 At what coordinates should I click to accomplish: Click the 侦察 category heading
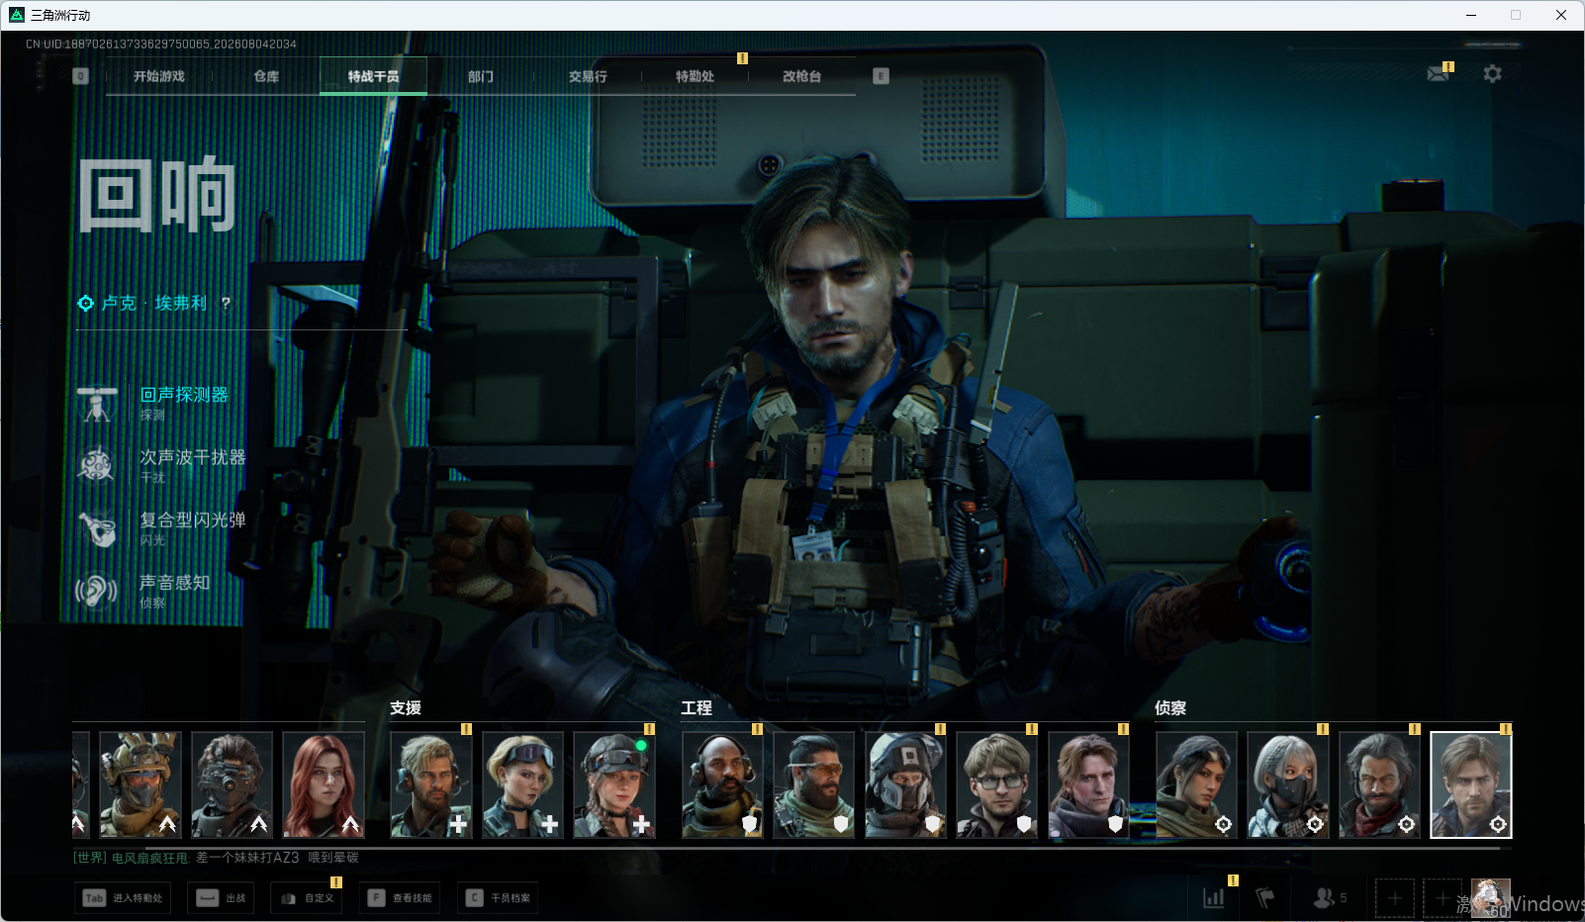(1170, 708)
